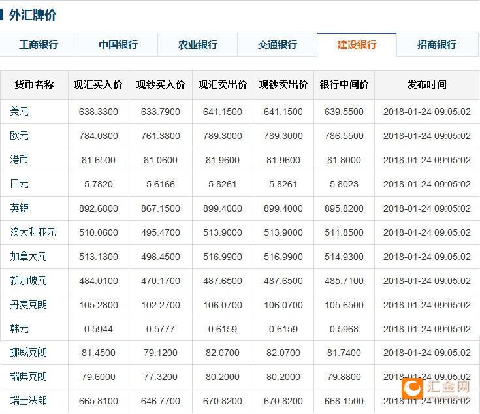Click the 发布时间 column header
This screenshot has width=480, height=414.
426,84
